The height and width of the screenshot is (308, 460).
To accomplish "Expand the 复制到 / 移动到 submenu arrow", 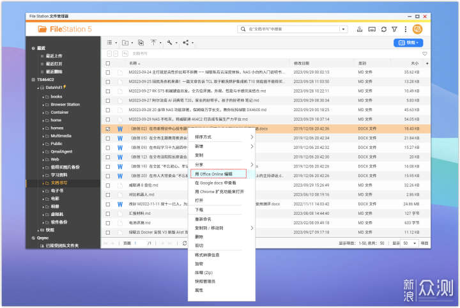I will click(x=252, y=228).
